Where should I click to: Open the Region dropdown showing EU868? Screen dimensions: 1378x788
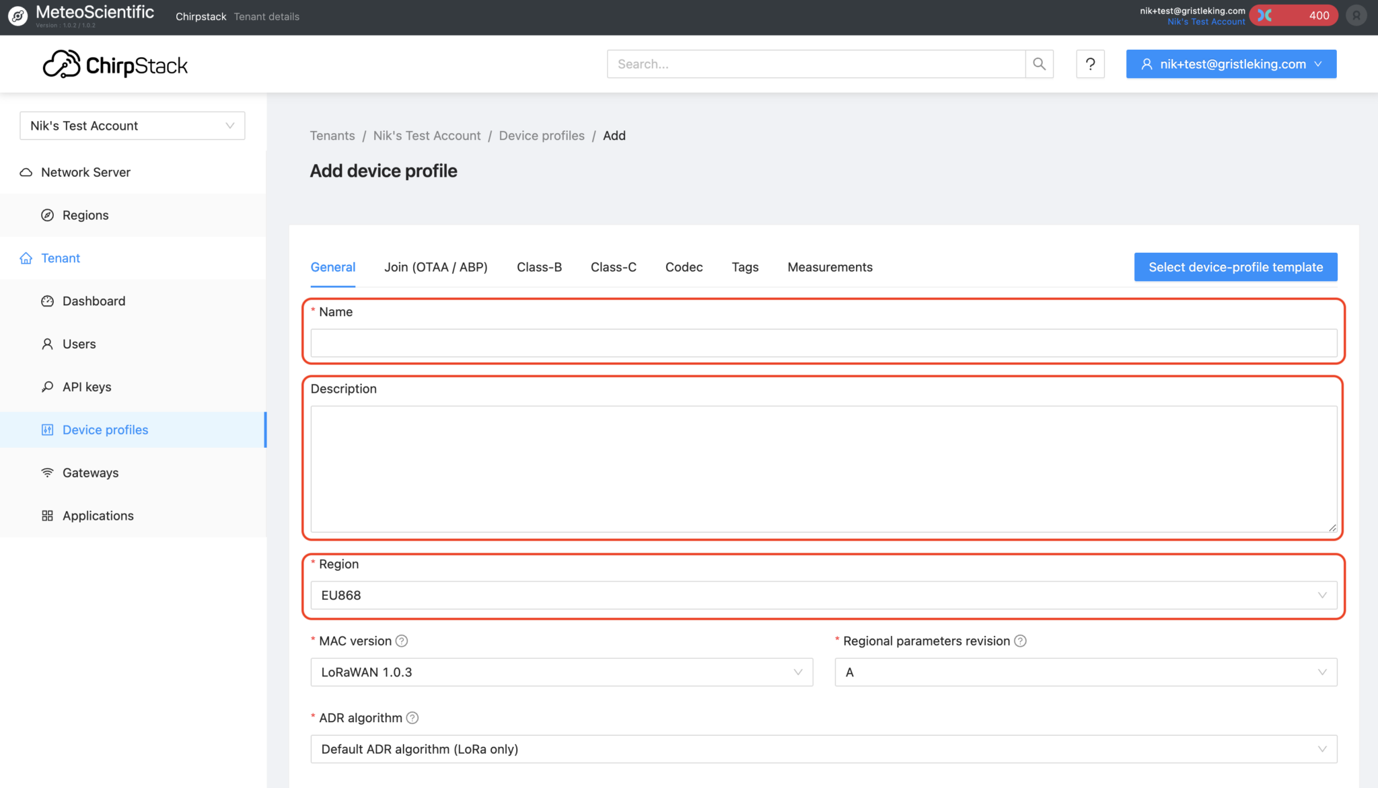pos(824,595)
